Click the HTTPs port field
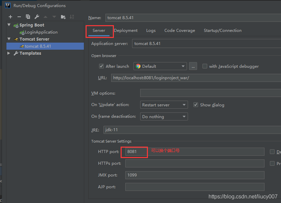The image size is (281, 203). point(195,163)
